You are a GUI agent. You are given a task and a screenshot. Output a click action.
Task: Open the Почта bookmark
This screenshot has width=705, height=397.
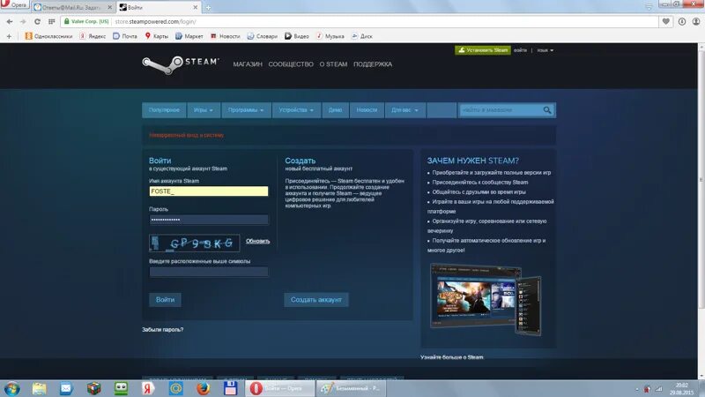point(125,36)
